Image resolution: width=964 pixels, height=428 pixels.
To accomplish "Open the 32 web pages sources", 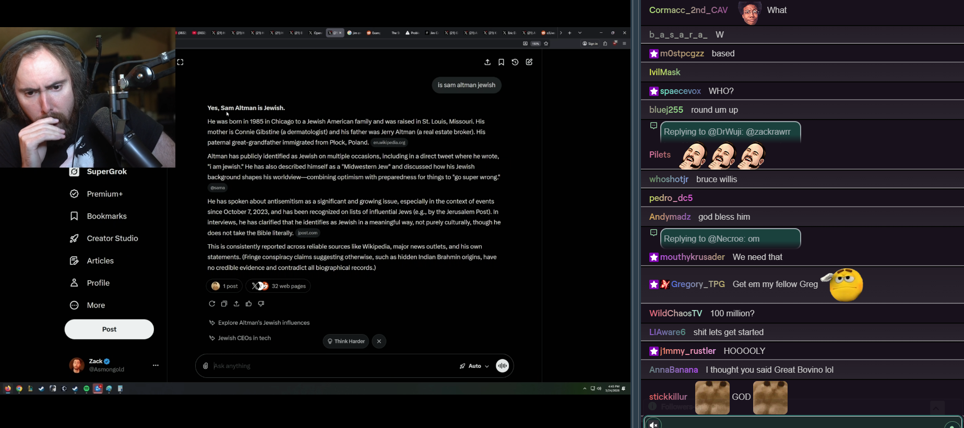I will [x=278, y=286].
